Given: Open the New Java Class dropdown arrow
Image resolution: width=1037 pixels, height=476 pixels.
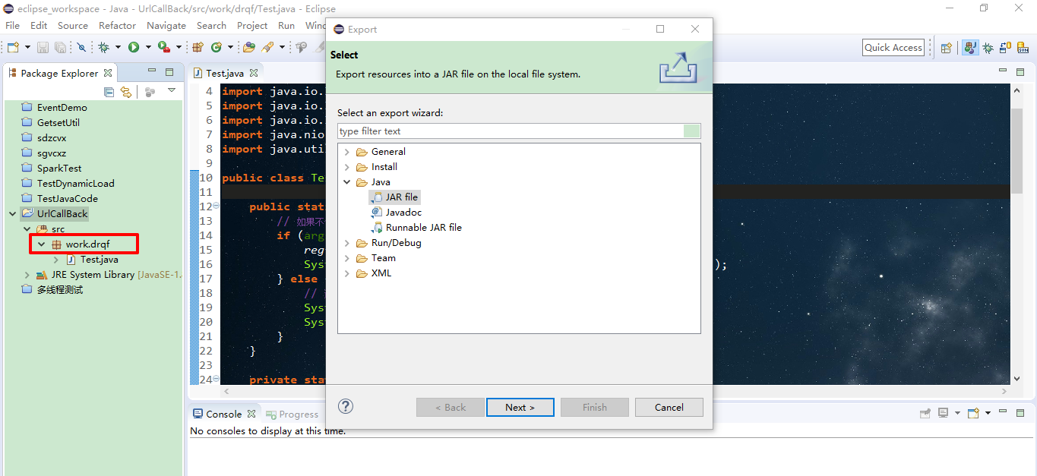Looking at the screenshot, I should (230, 47).
